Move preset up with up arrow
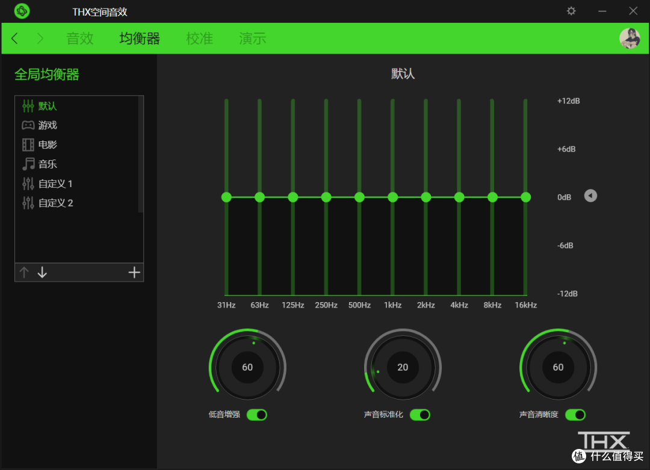This screenshot has width=650, height=470. [x=24, y=272]
